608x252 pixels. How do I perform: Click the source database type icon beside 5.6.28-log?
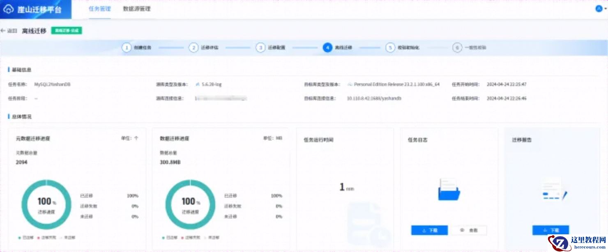coord(198,84)
